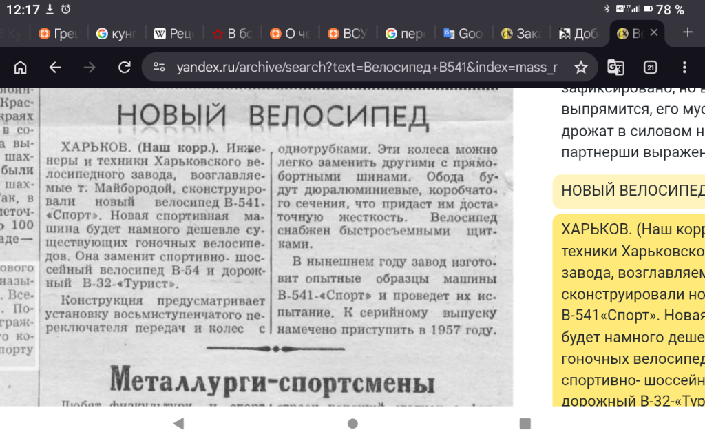Open the tab switcher showing 21 tabs
This screenshot has width=705, height=441.
[x=650, y=67]
